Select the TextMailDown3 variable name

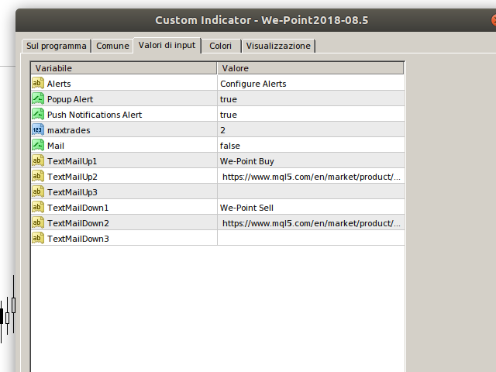pyautogui.click(x=78, y=239)
